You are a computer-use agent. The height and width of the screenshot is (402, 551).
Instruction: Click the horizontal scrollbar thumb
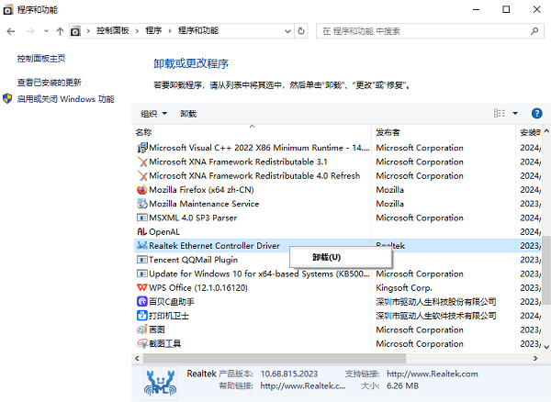(x=274, y=359)
